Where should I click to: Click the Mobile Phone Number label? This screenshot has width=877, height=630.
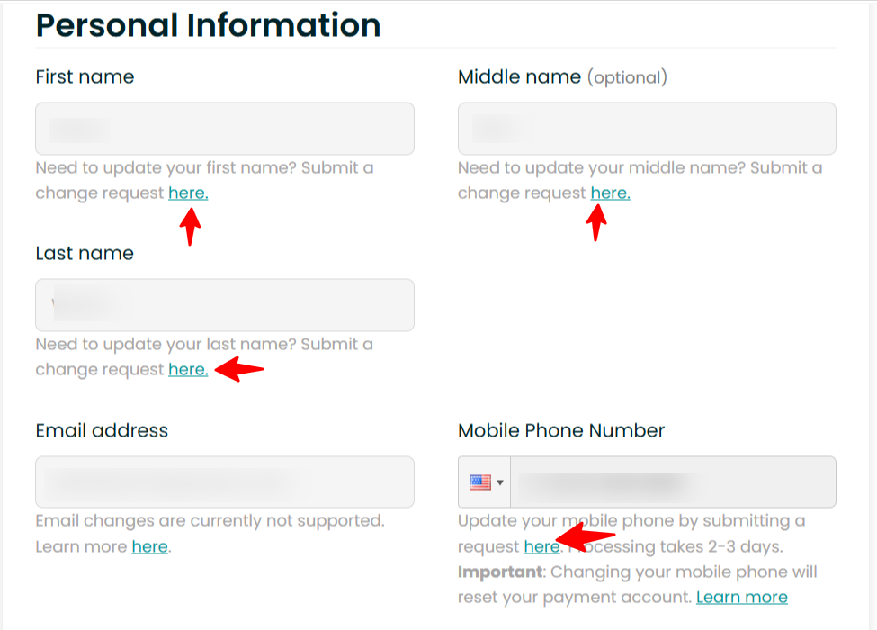pos(561,430)
